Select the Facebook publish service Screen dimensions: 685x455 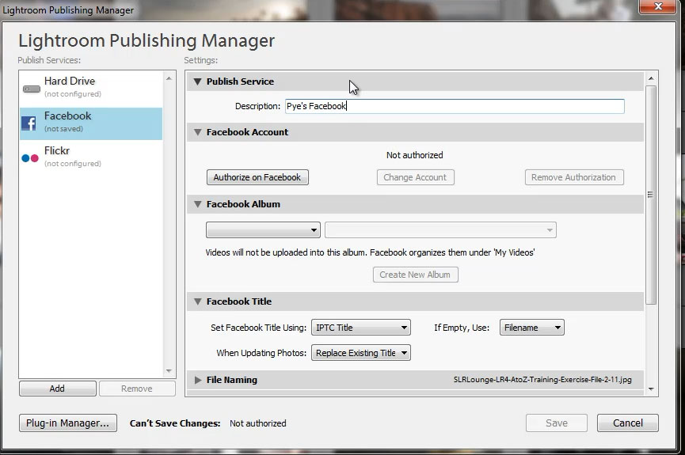pyautogui.click(x=91, y=123)
